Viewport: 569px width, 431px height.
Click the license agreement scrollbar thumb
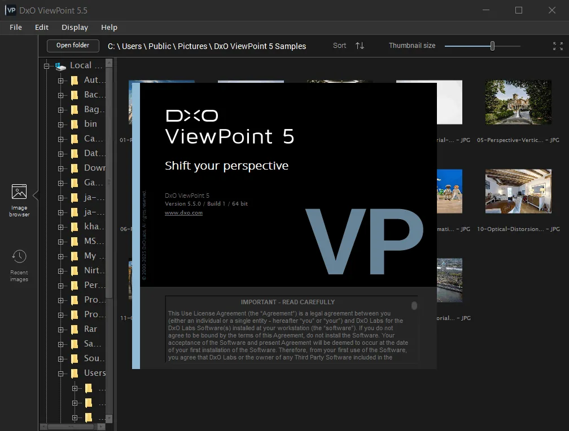point(414,306)
